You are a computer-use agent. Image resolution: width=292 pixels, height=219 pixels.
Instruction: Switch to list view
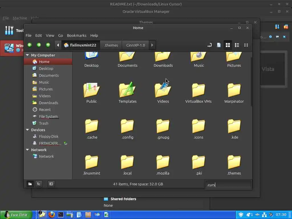click(x=237, y=45)
